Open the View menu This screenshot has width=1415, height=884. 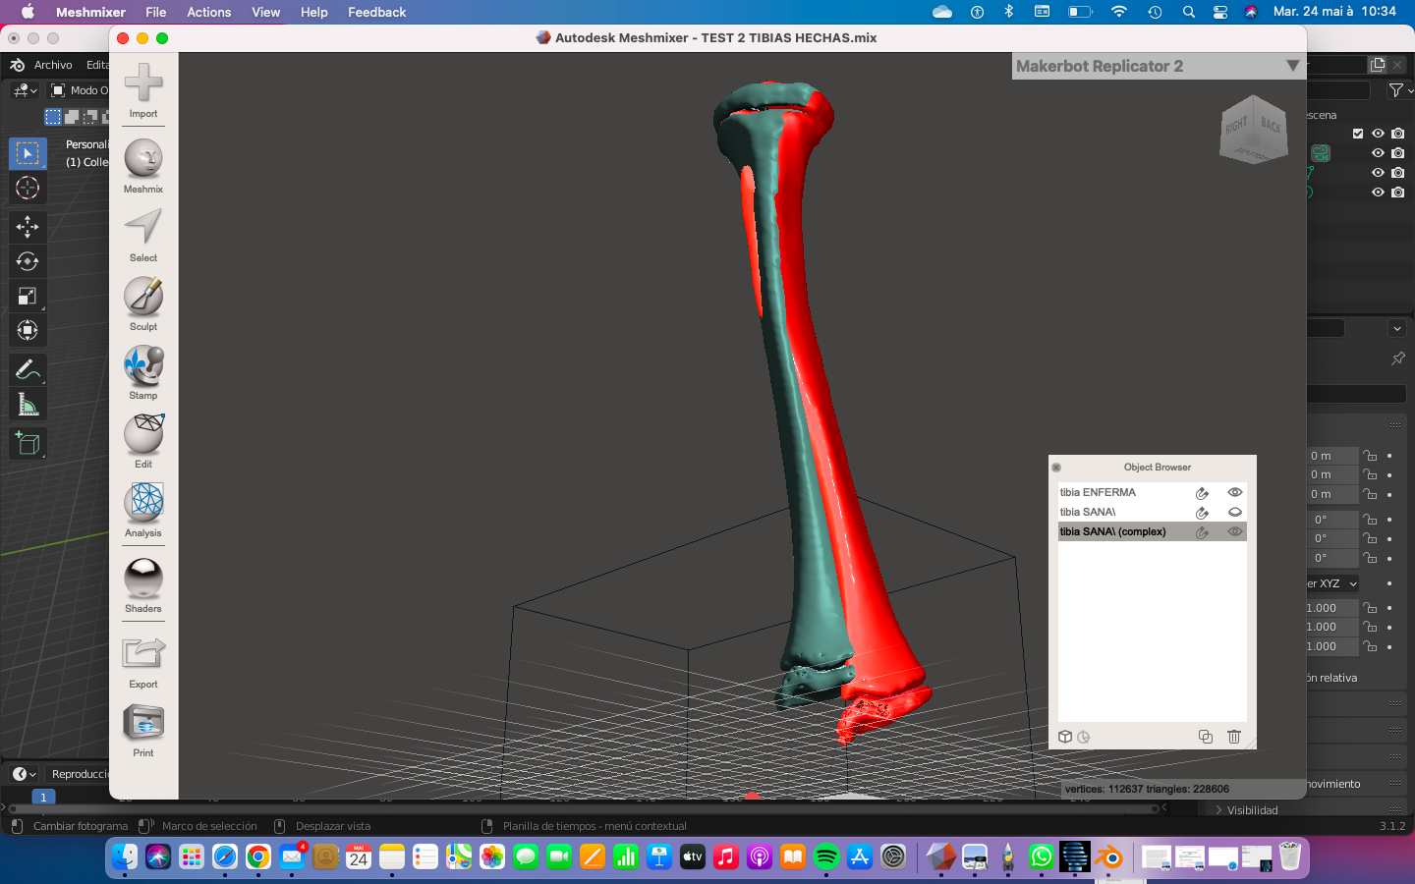tap(265, 12)
